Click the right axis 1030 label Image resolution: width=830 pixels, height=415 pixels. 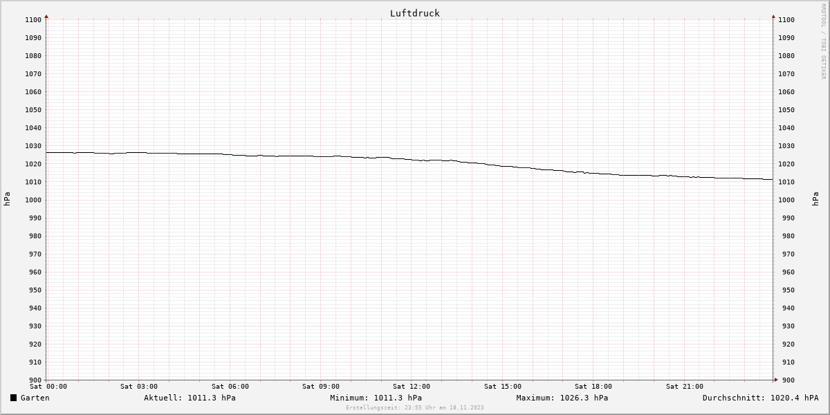(x=786, y=145)
